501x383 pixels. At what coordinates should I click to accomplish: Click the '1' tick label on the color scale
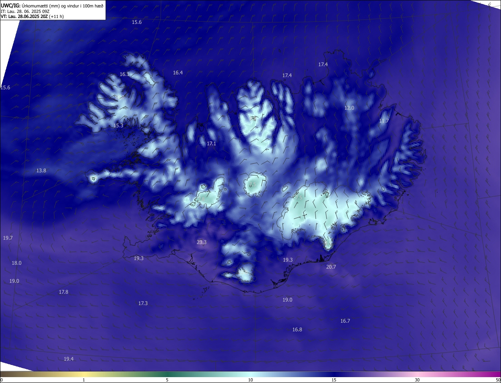(84, 380)
